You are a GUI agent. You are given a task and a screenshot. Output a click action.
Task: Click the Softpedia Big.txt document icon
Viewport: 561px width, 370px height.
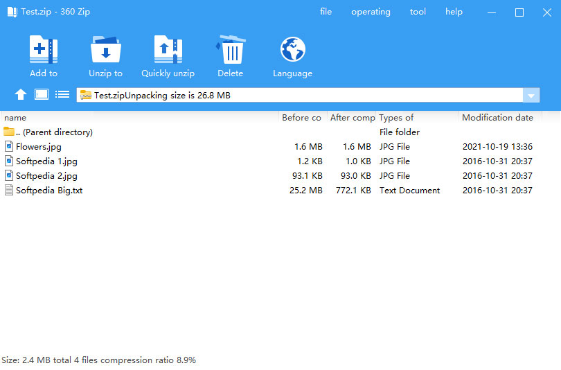coord(9,191)
